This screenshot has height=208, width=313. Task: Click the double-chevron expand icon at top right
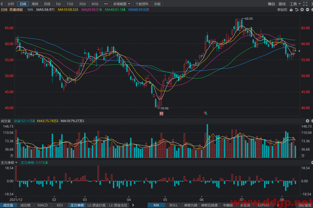pyautogui.click(x=312, y=4)
